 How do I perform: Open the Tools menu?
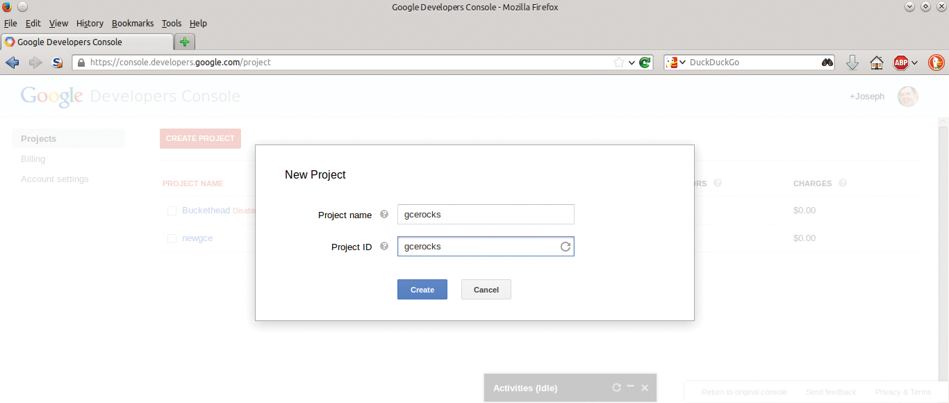point(172,23)
